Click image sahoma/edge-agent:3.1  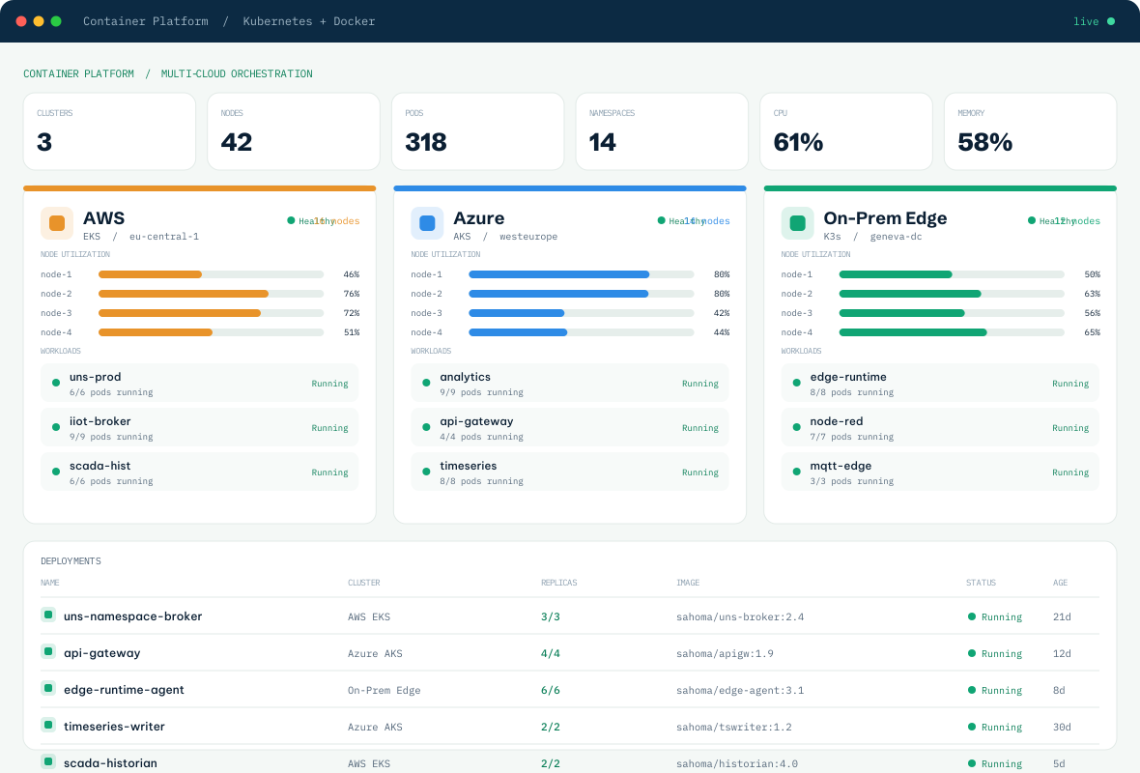(x=740, y=690)
